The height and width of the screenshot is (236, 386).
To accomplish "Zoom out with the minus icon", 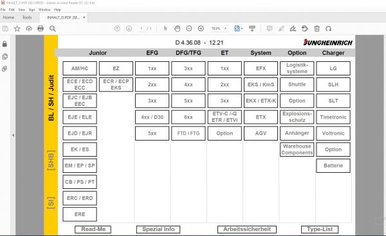I will [189, 28].
